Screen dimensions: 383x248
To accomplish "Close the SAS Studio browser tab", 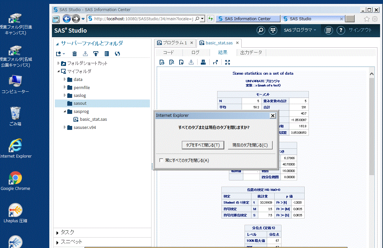I will (342, 19).
